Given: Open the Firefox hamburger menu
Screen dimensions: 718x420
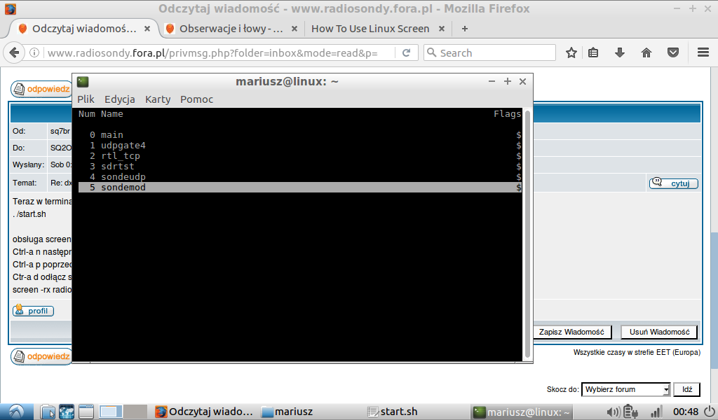Looking at the screenshot, I should (703, 53).
